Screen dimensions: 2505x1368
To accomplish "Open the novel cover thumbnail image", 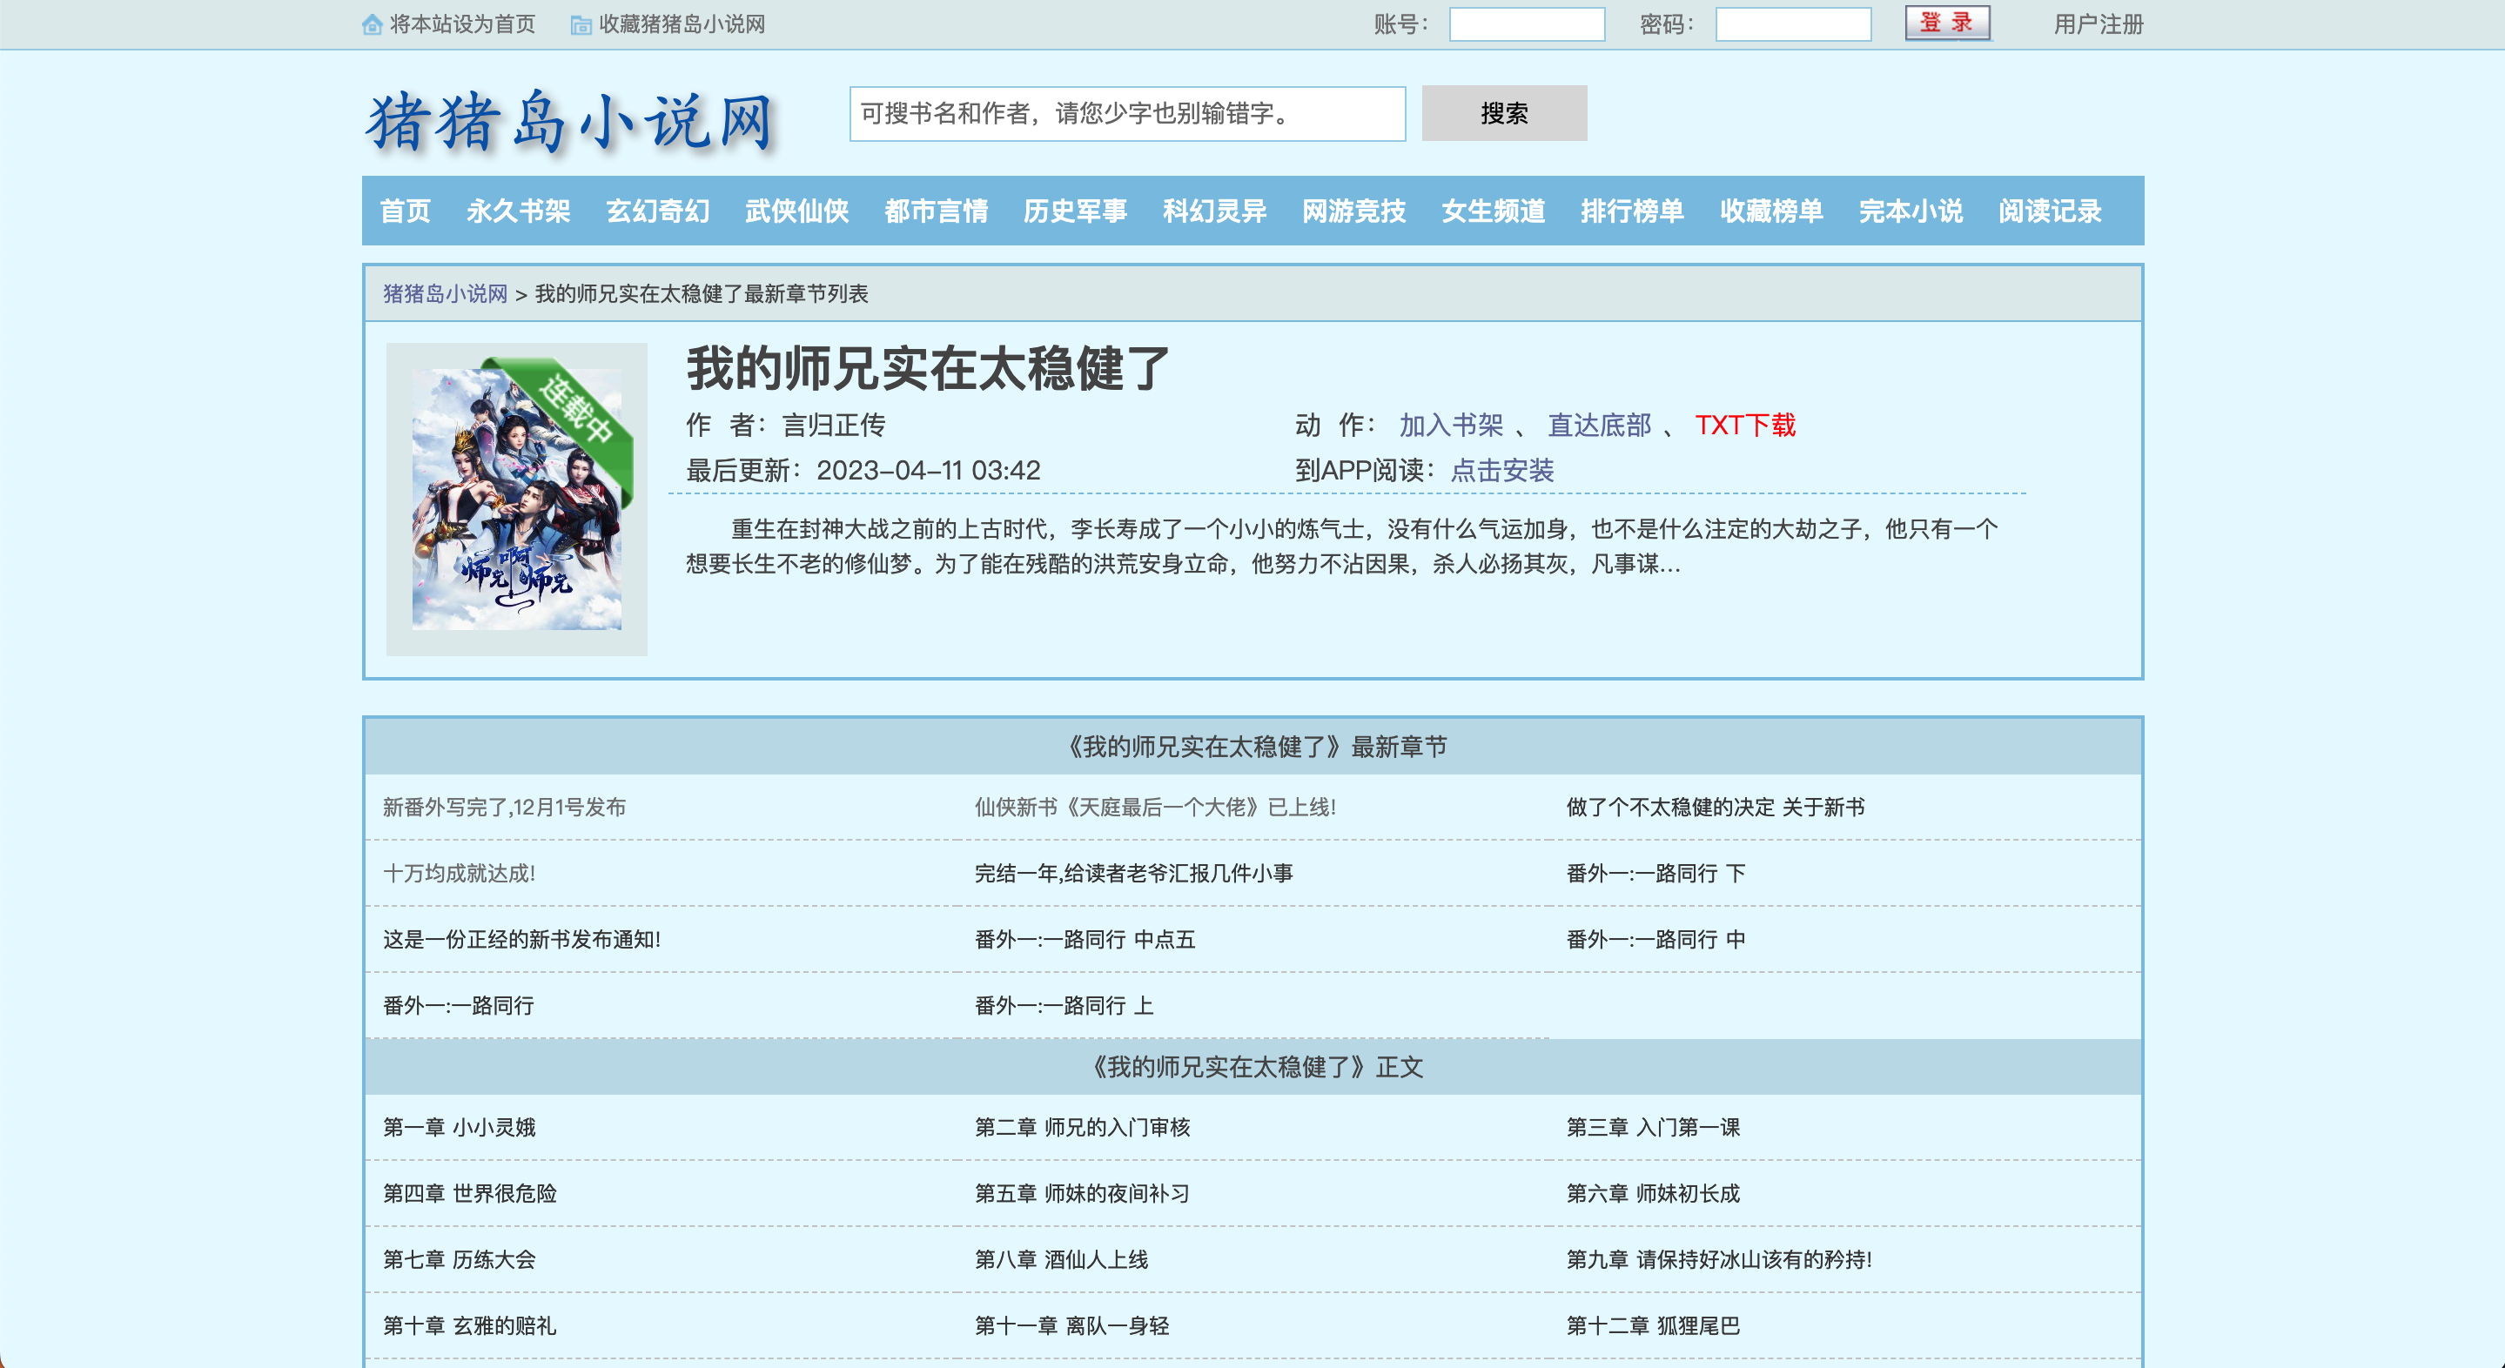I will pos(516,498).
